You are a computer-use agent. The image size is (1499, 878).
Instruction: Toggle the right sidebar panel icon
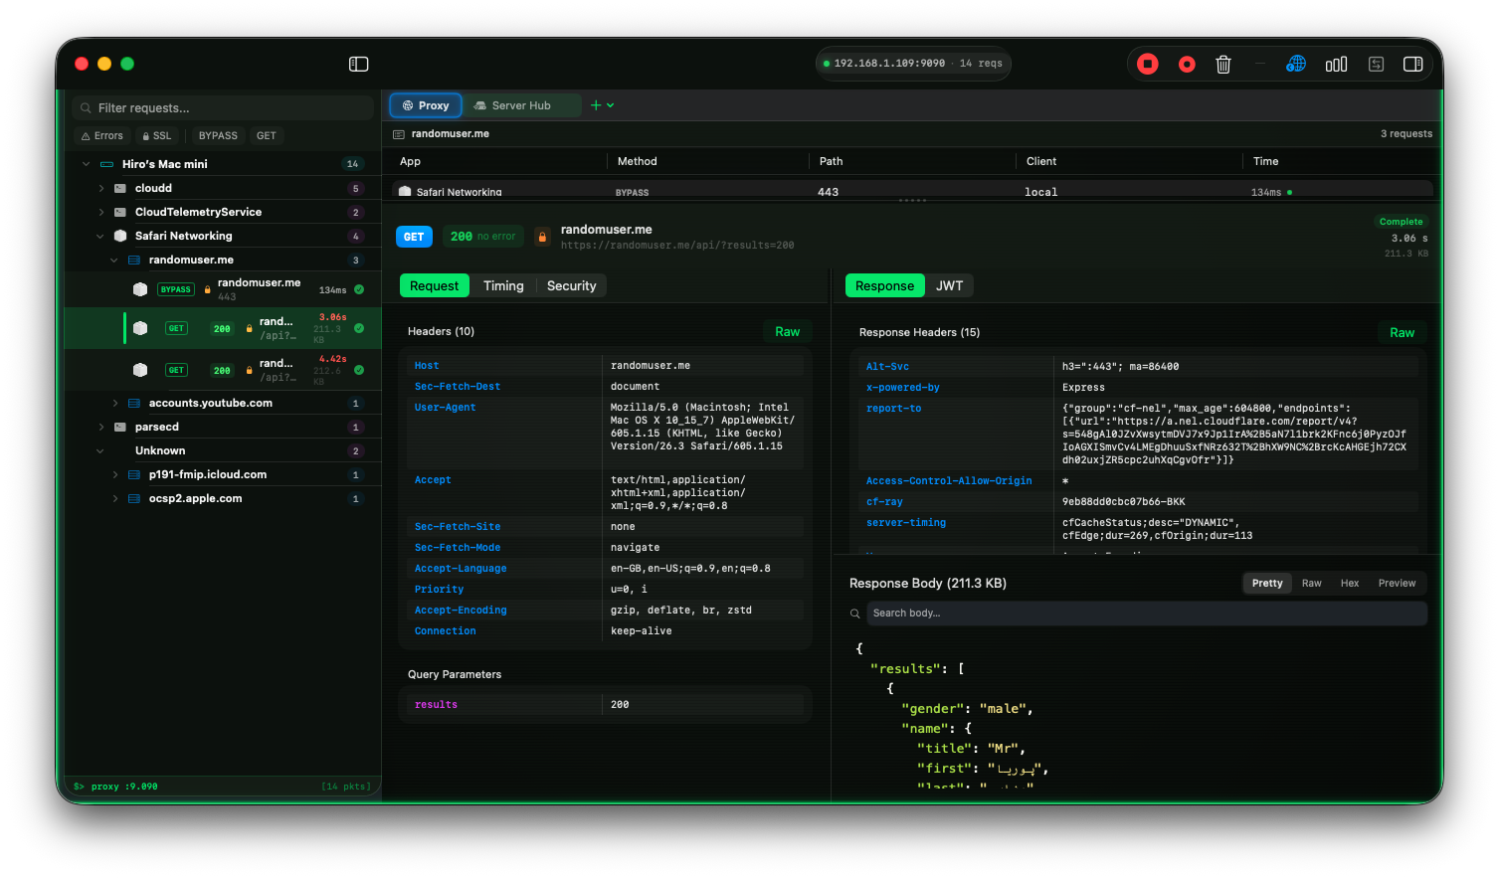[x=1412, y=63]
